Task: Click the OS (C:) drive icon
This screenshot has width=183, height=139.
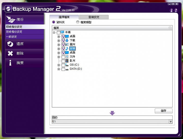Action: point(67,65)
